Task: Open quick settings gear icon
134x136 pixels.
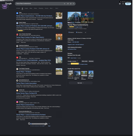Action: coord(120,4)
